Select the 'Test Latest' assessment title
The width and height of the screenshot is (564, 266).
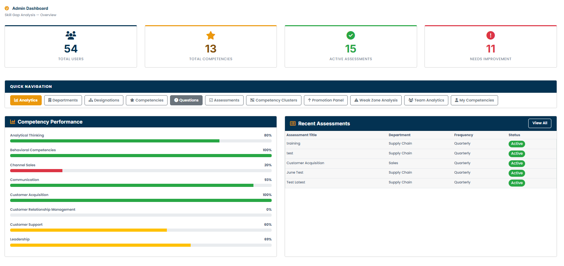tap(296, 182)
